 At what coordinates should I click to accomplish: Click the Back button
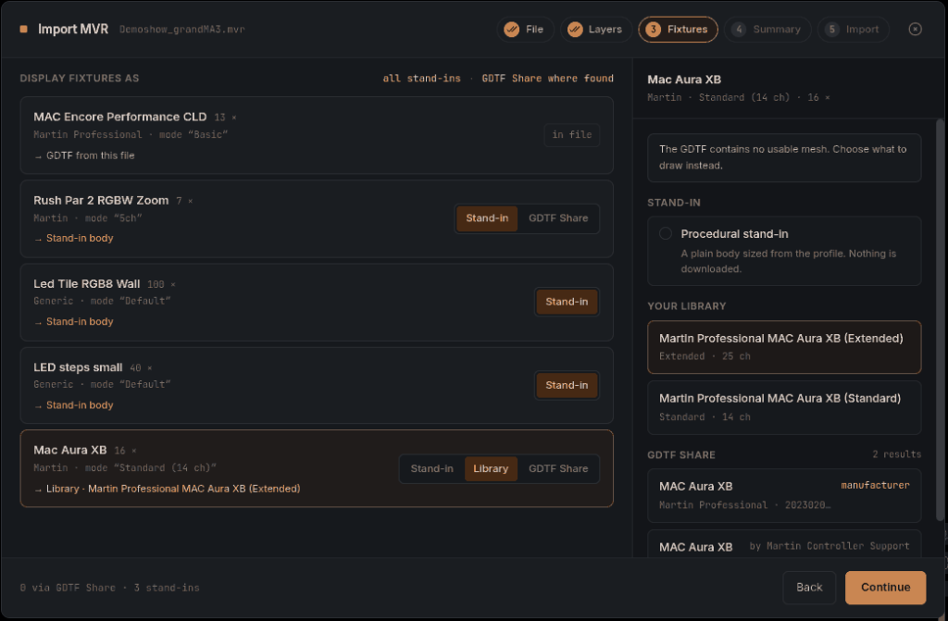[809, 587]
